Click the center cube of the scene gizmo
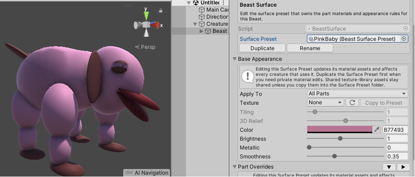415x177 pixels. coord(146,25)
